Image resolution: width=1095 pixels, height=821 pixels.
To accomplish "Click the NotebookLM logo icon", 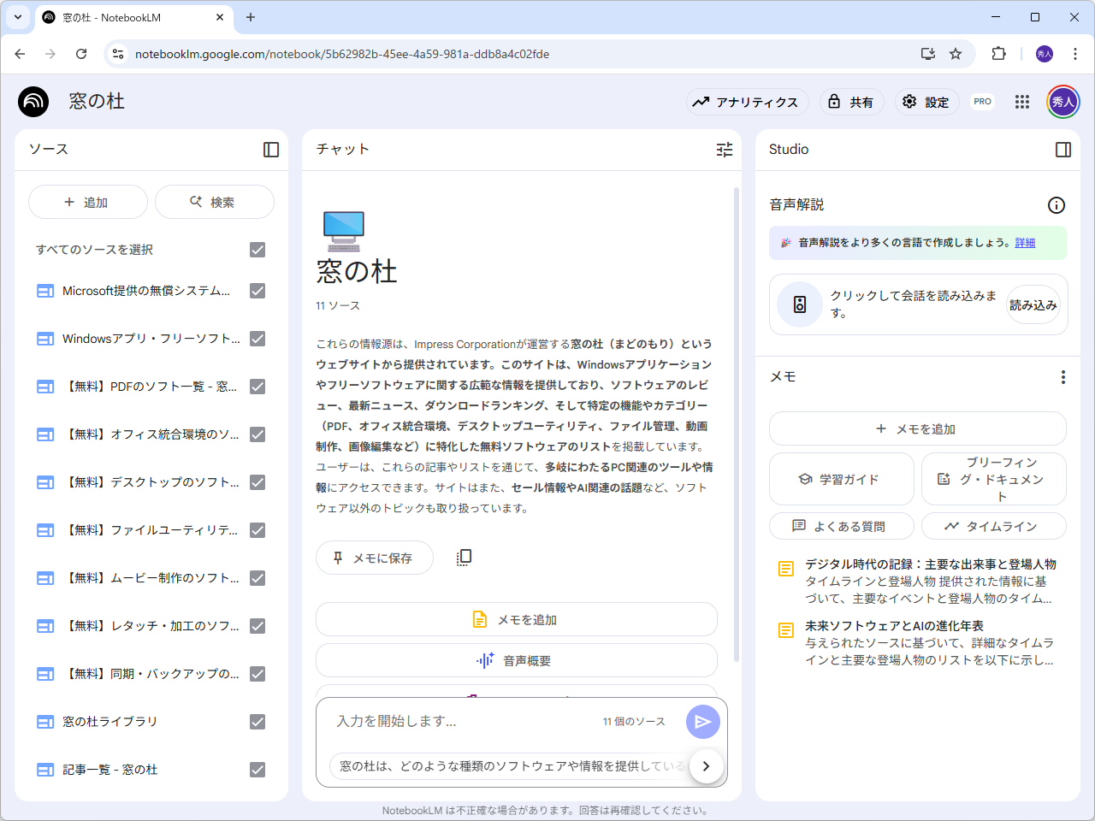I will 33,102.
